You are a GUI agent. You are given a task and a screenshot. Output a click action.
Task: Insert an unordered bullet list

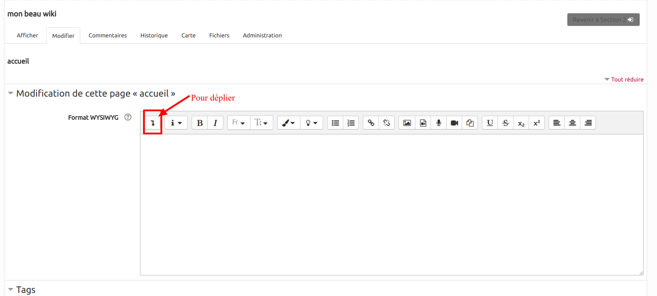pos(335,123)
